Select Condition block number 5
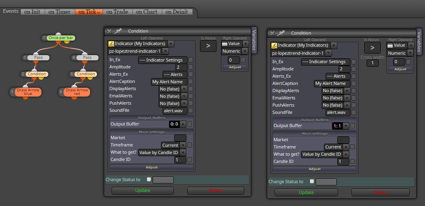This screenshot has width=425, height=206. click(86, 74)
